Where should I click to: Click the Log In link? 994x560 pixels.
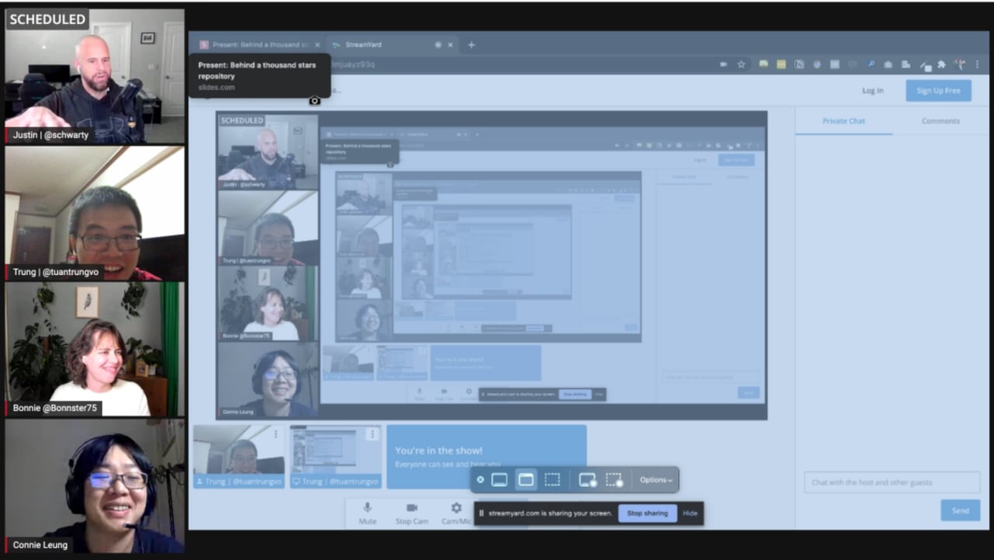coord(873,91)
